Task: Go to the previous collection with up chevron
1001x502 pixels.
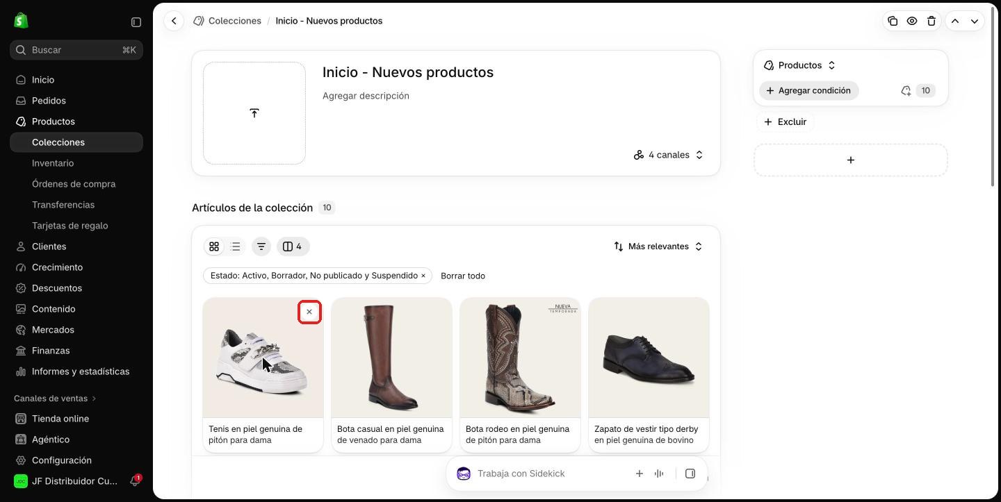Action: (955, 21)
